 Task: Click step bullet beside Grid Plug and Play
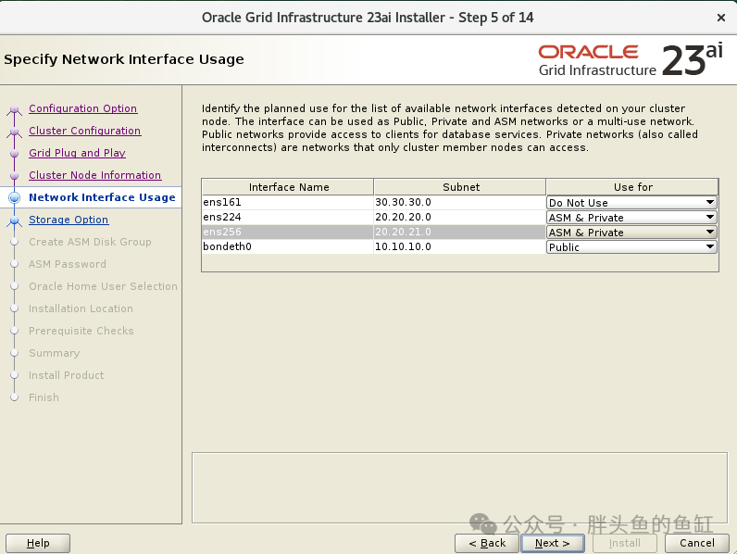[x=15, y=154]
